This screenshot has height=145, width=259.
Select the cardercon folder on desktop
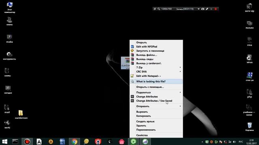[21, 114]
